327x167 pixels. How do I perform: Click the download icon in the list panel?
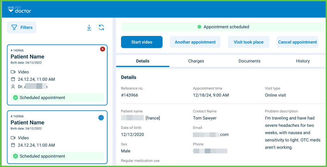coord(89,28)
